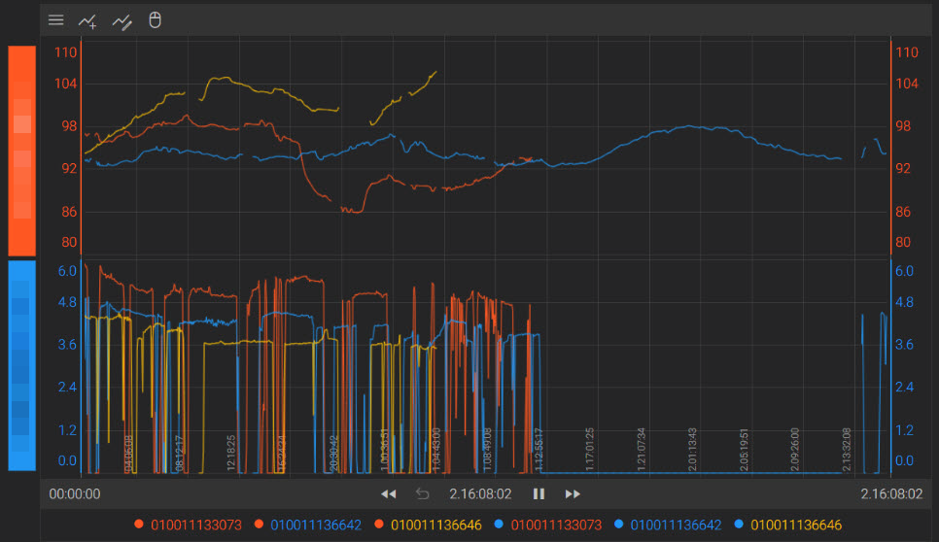Image resolution: width=939 pixels, height=542 pixels.
Task: Click the 2.13:32:08 time marker
Action: coord(847,450)
